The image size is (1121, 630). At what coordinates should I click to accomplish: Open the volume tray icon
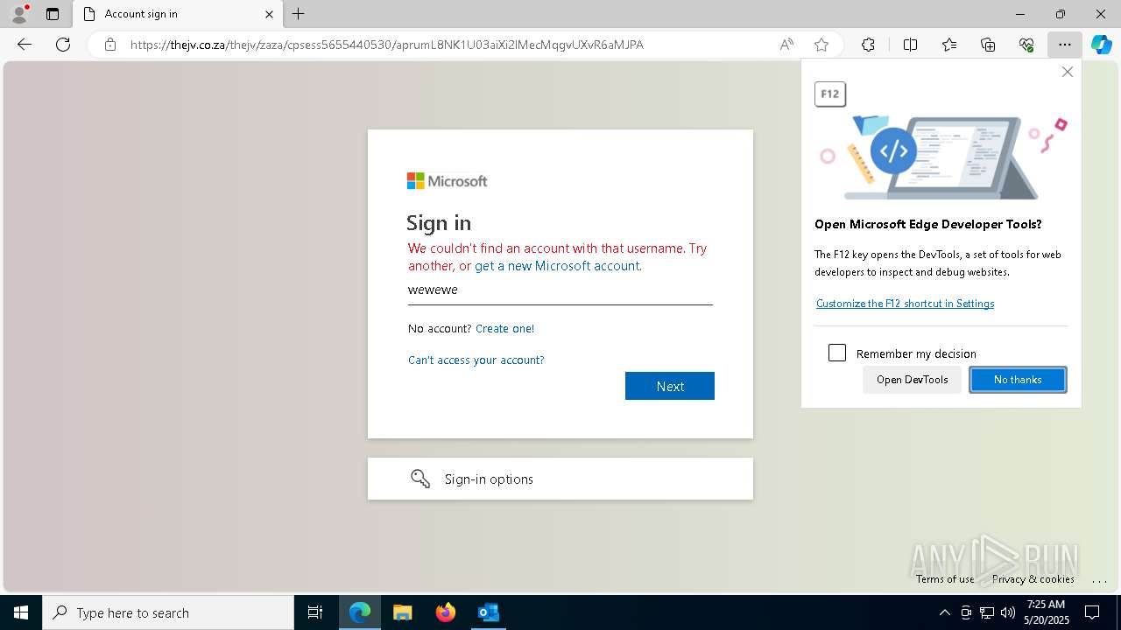1007,612
